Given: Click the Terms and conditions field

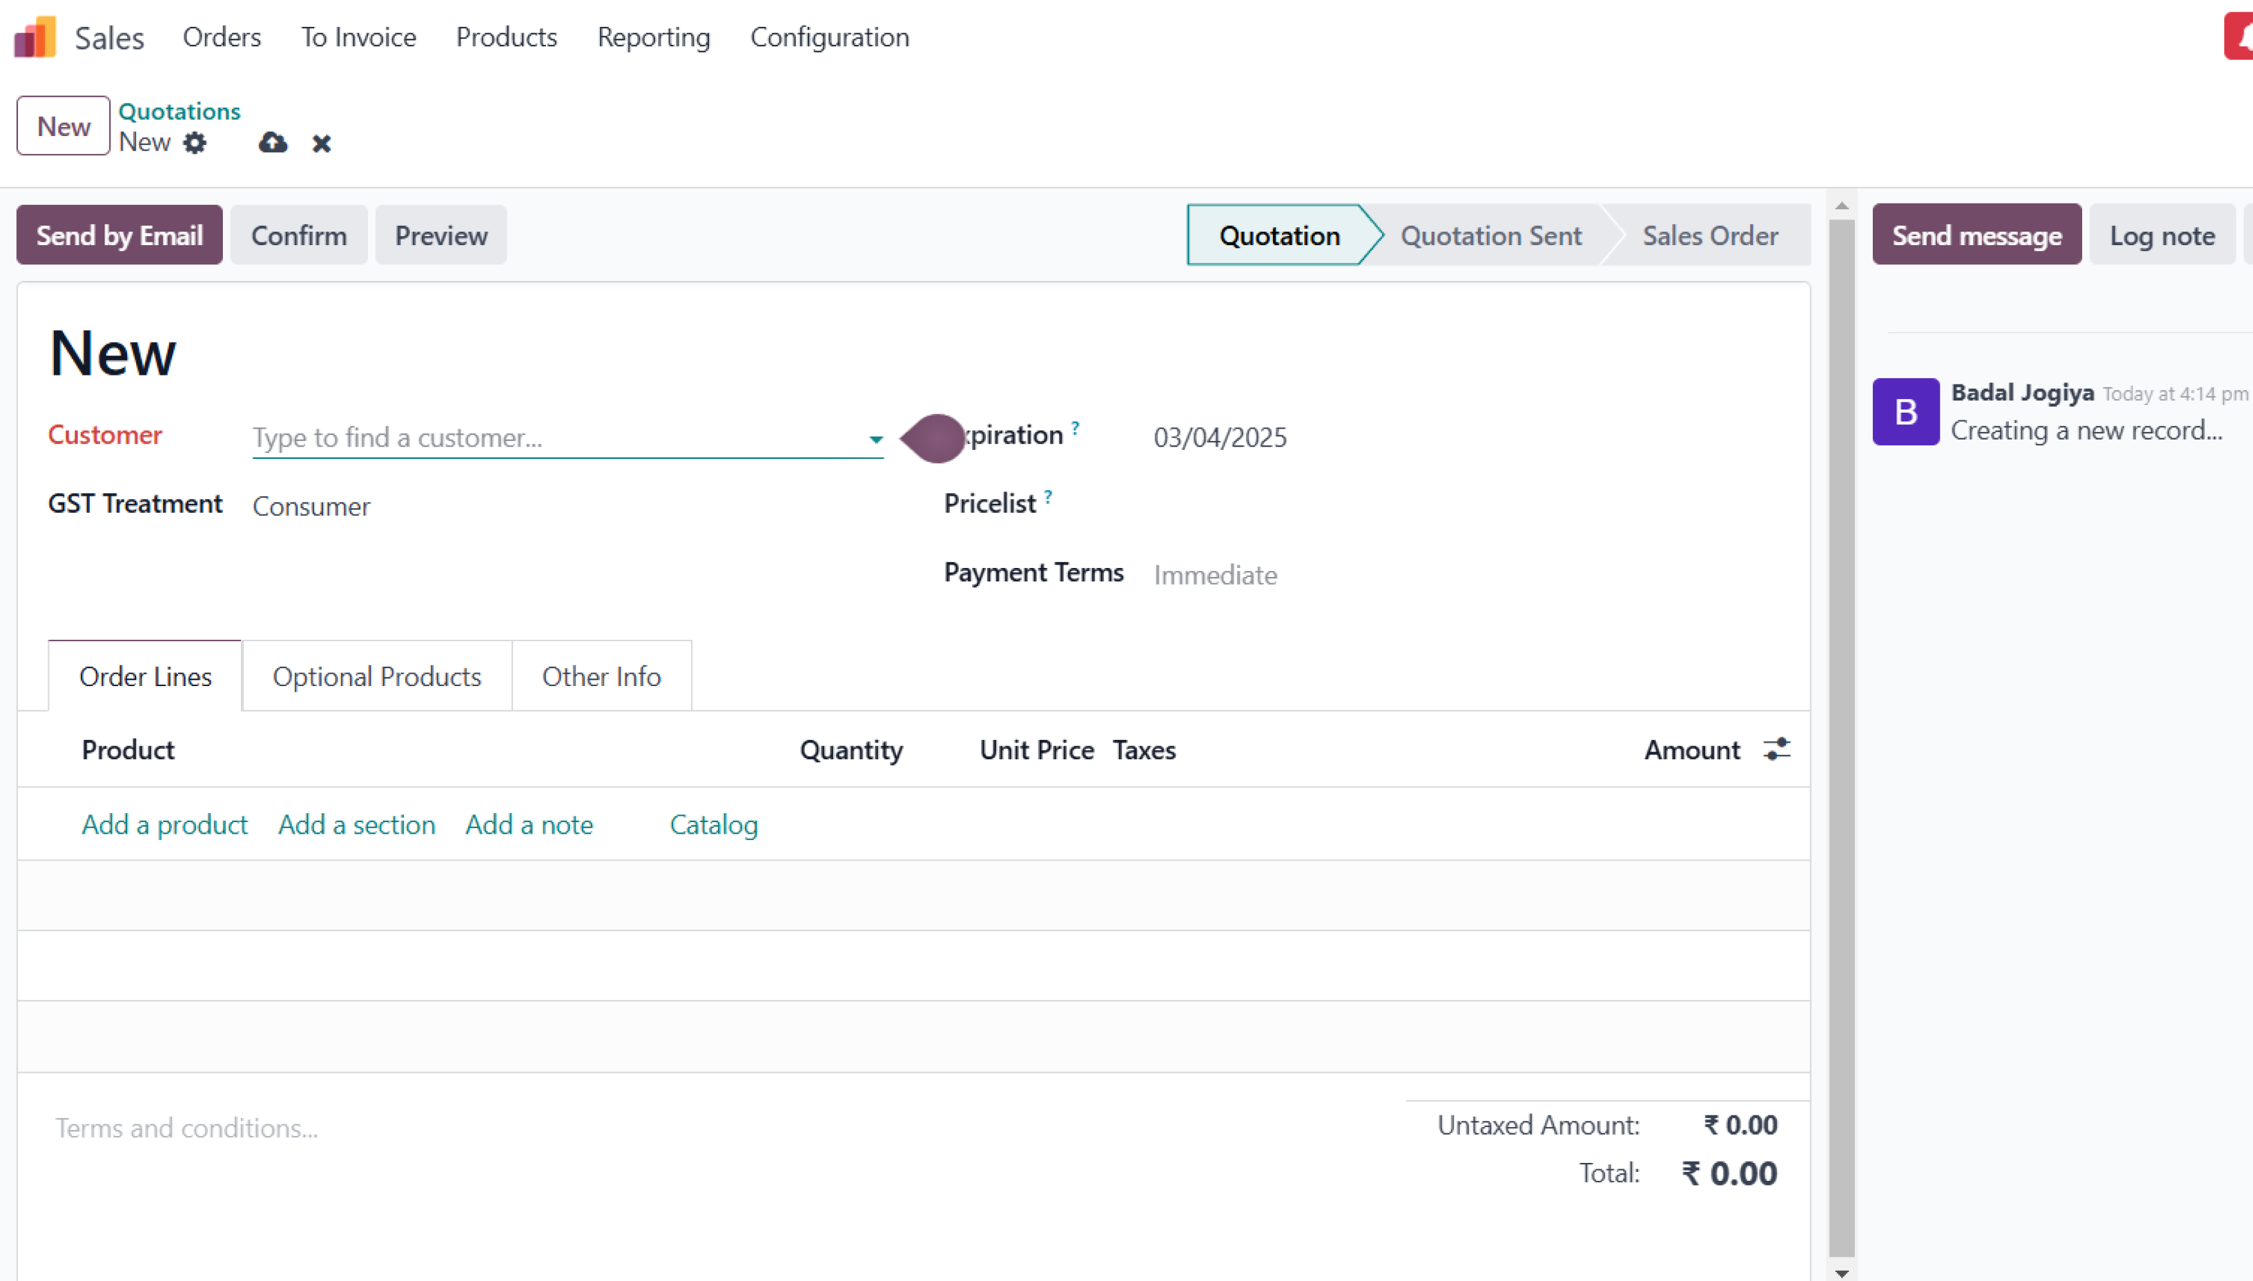Looking at the screenshot, I should (187, 1127).
